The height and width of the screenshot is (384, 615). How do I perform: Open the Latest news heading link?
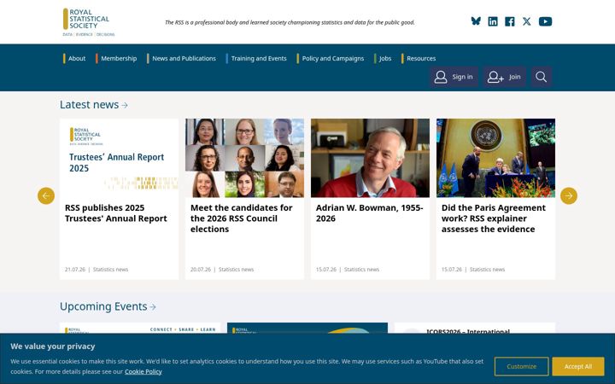94,105
